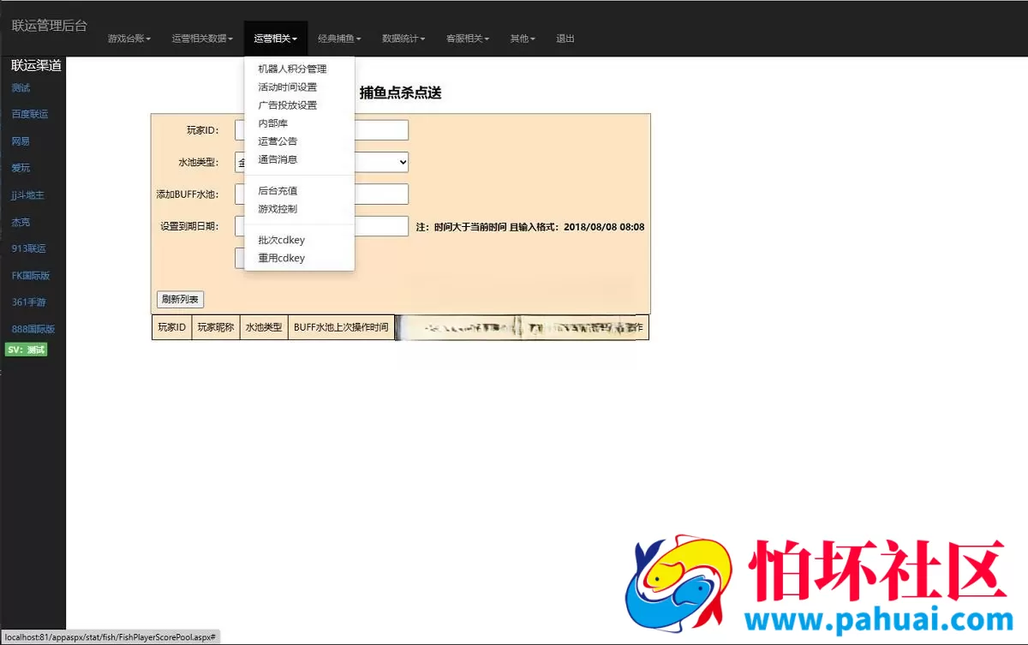Open the 888国际版 channel link

(x=33, y=329)
